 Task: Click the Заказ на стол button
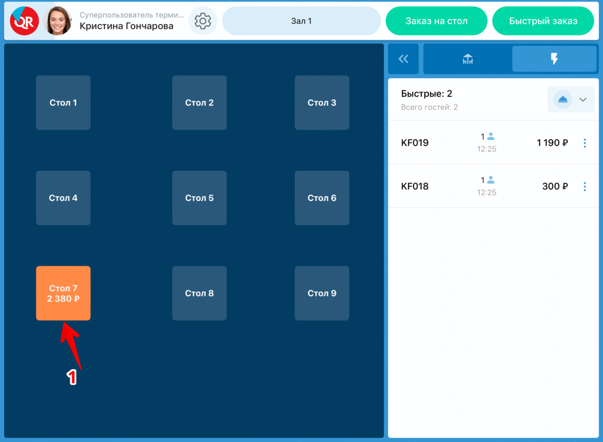437,21
